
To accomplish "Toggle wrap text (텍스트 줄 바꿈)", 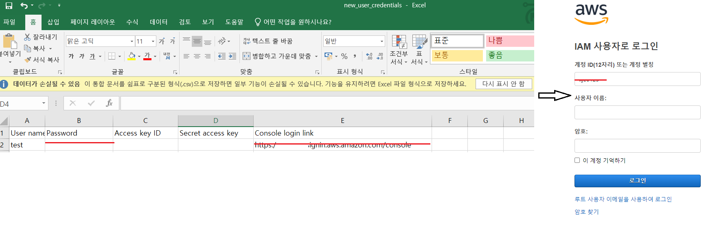I will (x=268, y=41).
